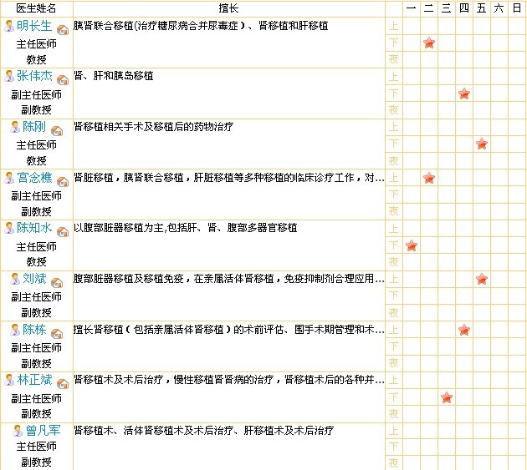Click 宫念樵's truncated specialty text
Screen dimensions: 527x470
coord(229,178)
